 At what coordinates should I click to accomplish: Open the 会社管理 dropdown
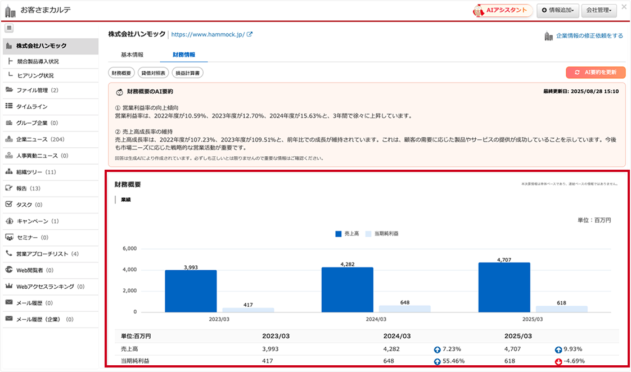click(x=598, y=10)
